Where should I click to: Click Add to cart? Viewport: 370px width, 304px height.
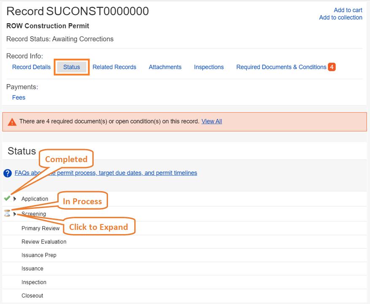[x=348, y=10]
